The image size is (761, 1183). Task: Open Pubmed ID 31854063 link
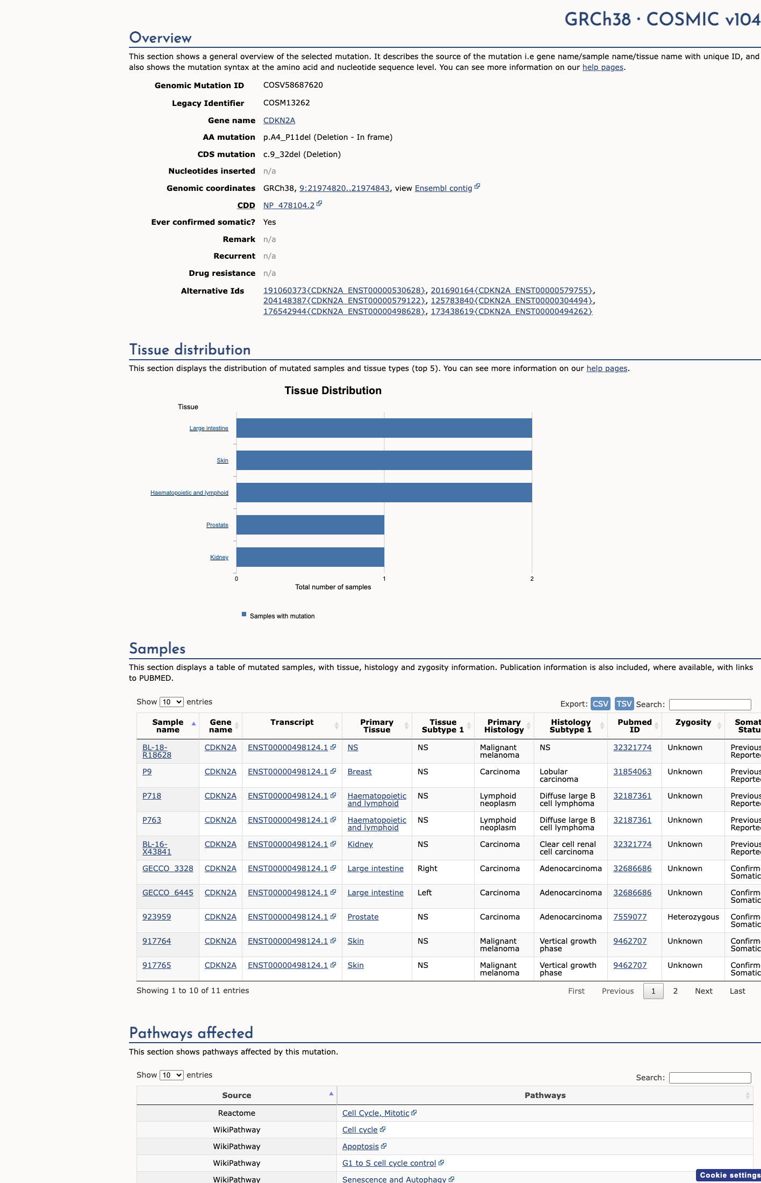(632, 772)
